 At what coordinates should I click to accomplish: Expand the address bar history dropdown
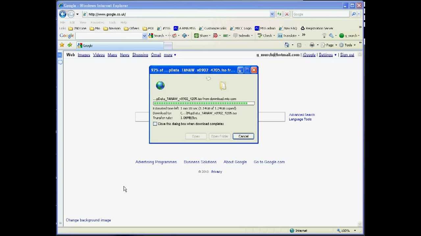(x=272, y=14)
